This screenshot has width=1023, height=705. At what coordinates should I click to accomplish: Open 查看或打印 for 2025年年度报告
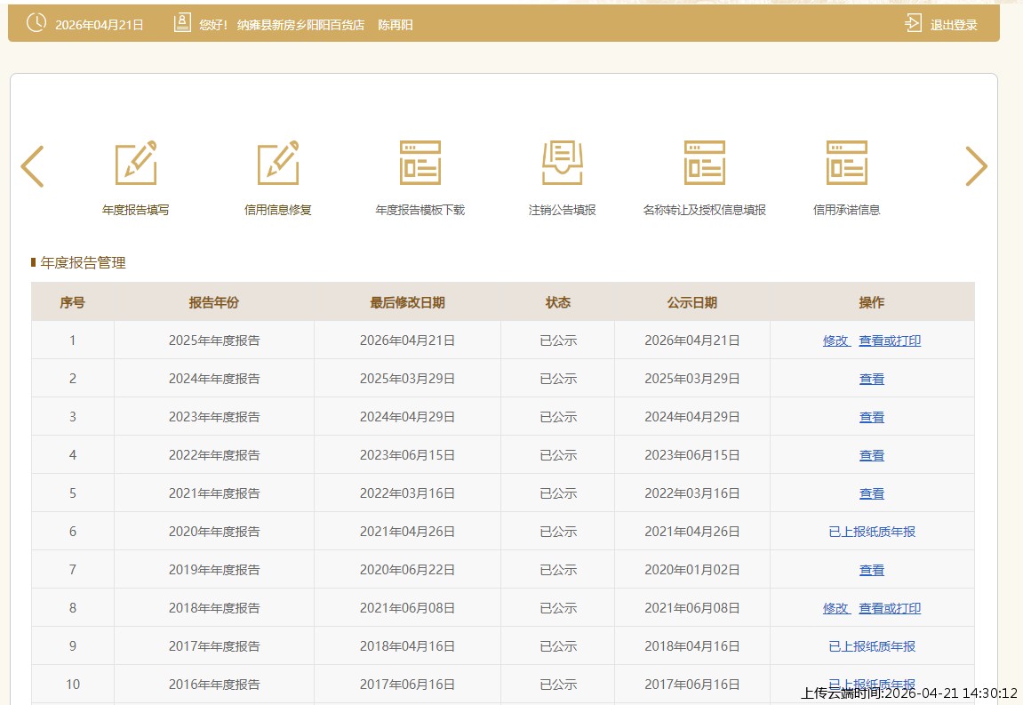pos(890,340)
